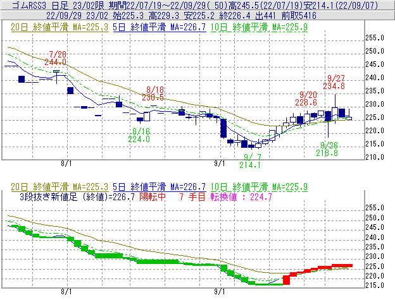395x300 pixels.
Task: Click the 8/1 date label under lower chart
Action: click(x=66, y=292)
